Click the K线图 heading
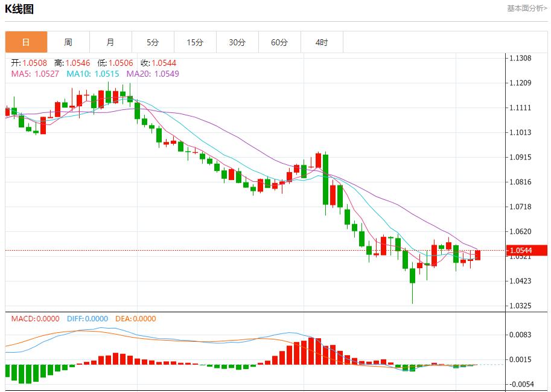Viewport: 551px width, 392px height. point(19,9)
